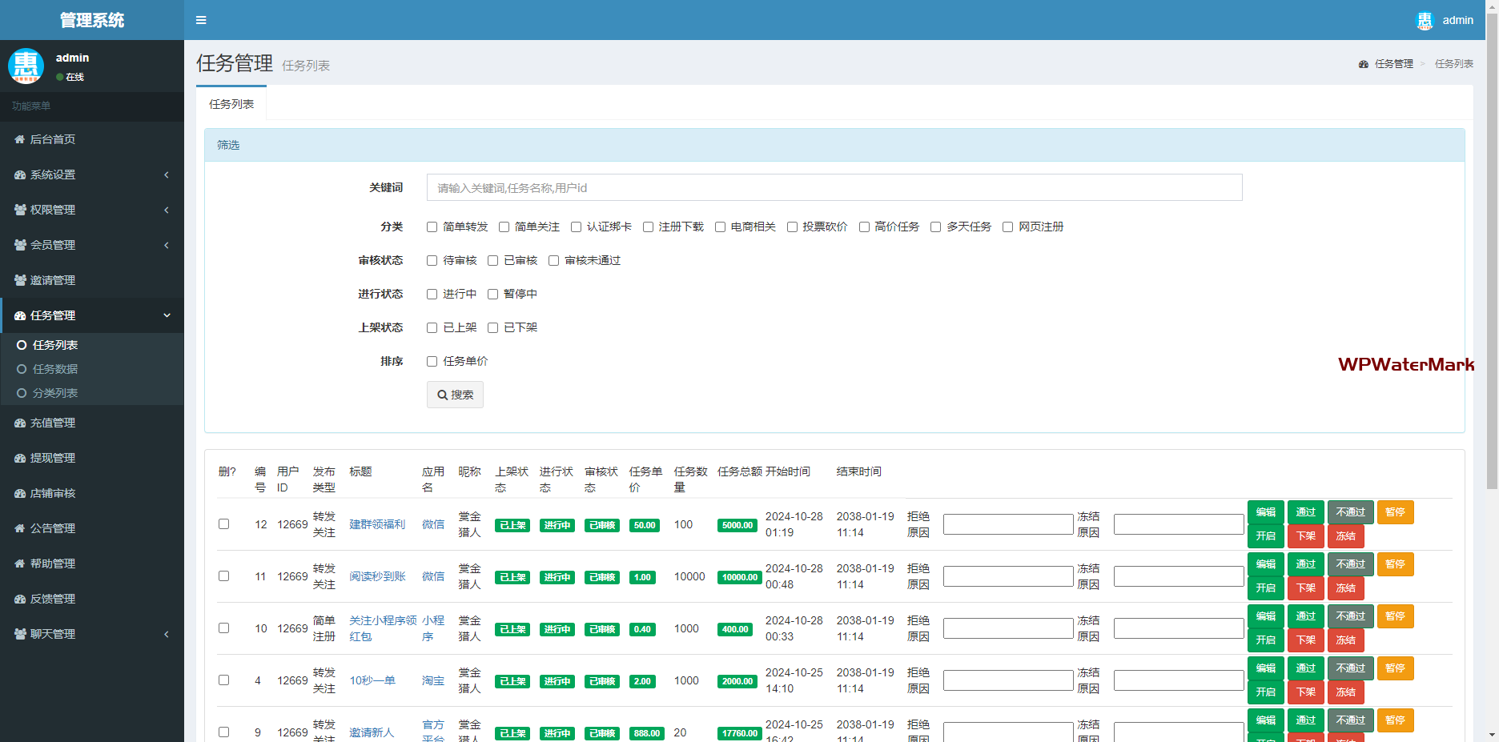Open 后台首页 via its home icon
This screenshot has width=1499, height=742.
tap(20, 139)
